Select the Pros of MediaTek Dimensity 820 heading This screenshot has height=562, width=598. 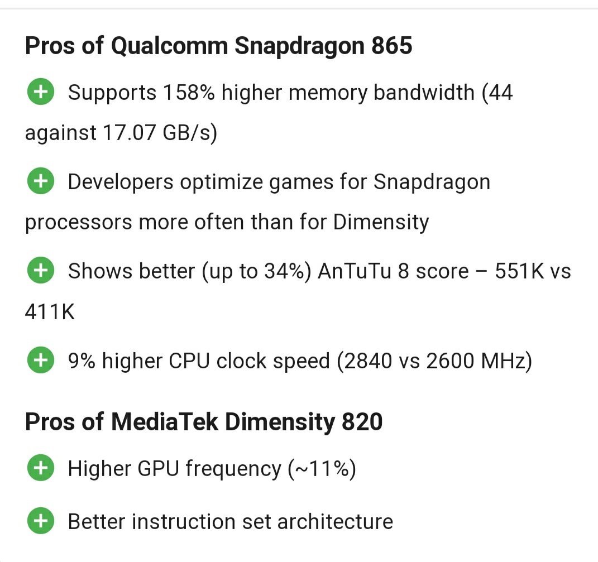click(204, 422)
